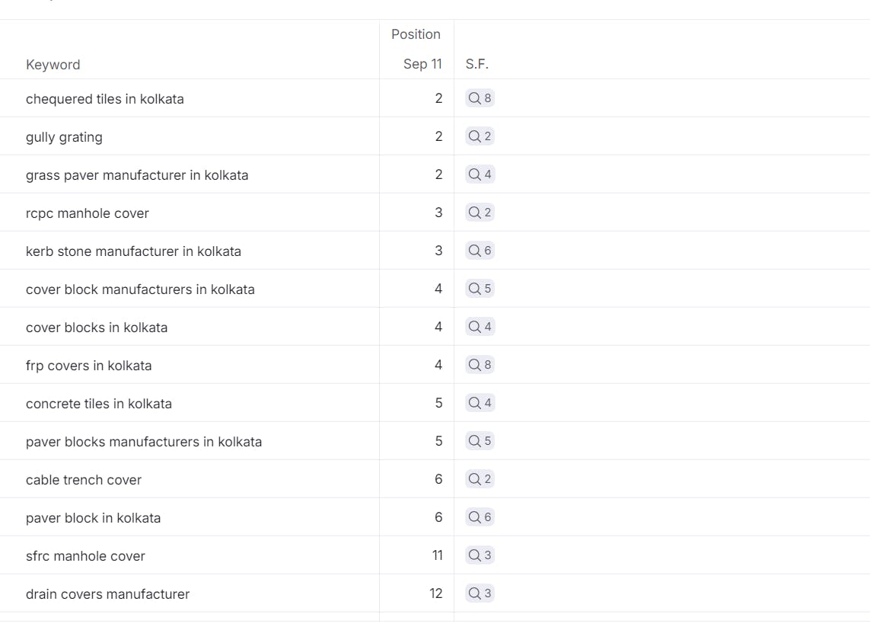870x630 pixels.
Task: Select keyword cover block manufacturers in kolkata
Action: (x=140, y=289)
